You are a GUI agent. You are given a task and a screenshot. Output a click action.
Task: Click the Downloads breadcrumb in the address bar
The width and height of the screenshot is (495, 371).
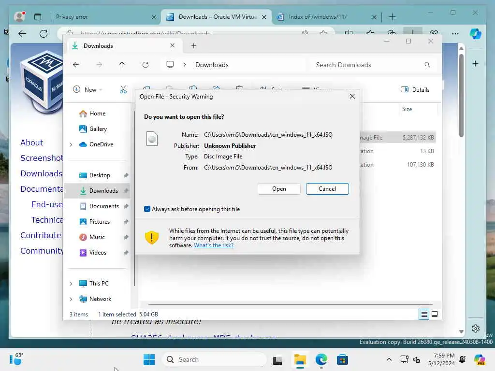pyautogui.click(x=212, y=65)
